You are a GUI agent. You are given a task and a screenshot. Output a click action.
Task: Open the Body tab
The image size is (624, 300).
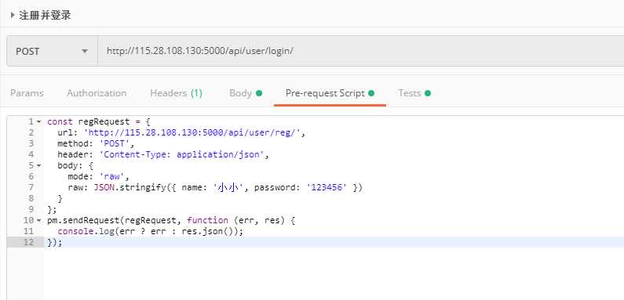pyautogui.click(x=246, y=93)
